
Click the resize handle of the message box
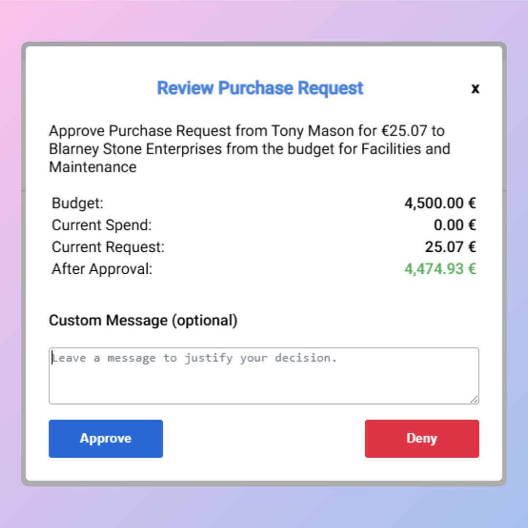point(474,399)
